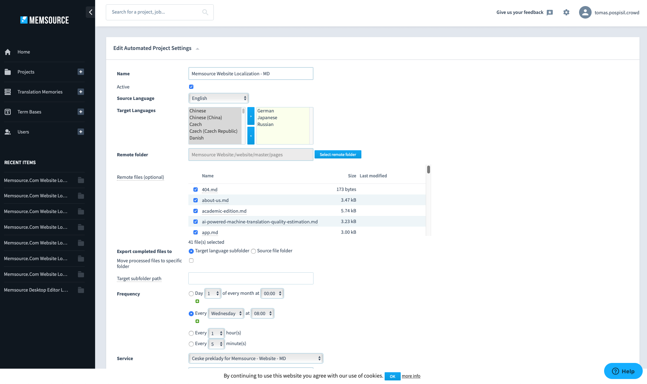Image resolution: width=647 pixels, height=384 pixels.
Task: Open Memsource Desktop Editor recent item
Action: tap(36, 290)
